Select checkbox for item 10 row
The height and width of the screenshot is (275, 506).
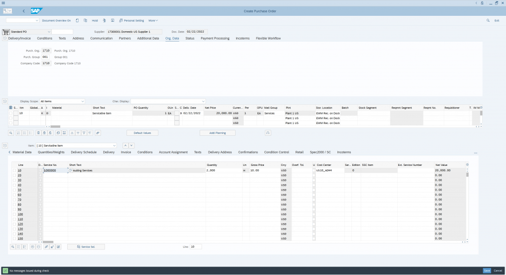click(x=11, y=113)
